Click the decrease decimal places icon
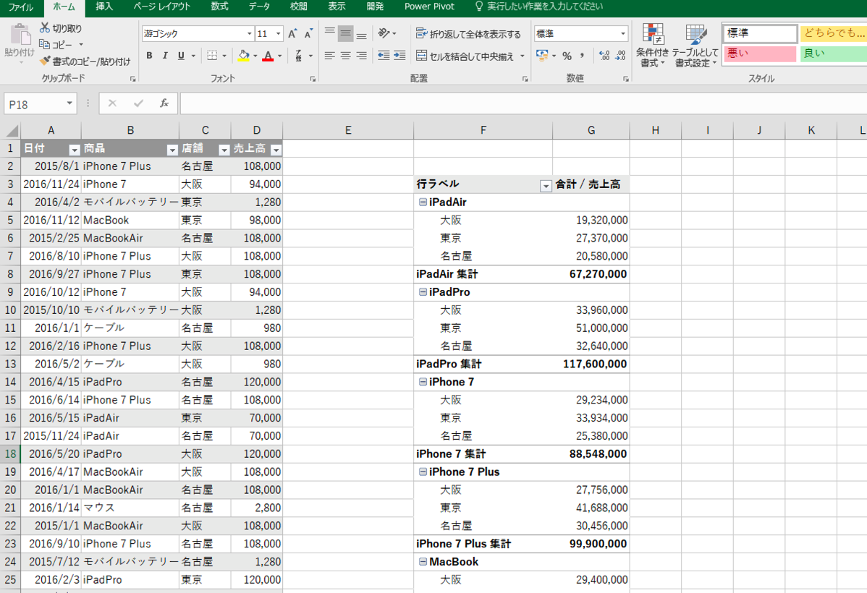867x593 pixels. [x=621, y=56]
